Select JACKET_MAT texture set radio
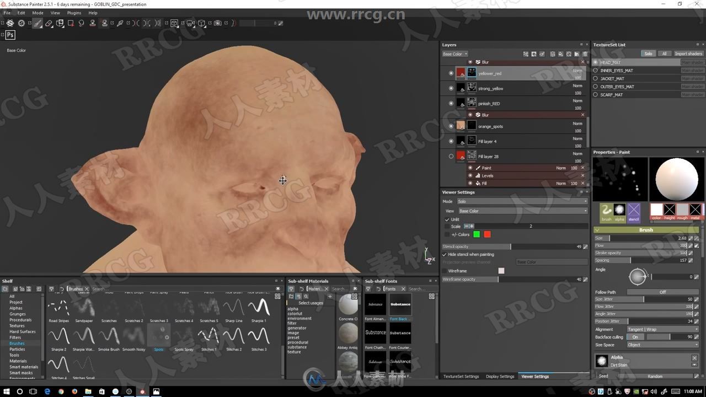The height and width of the screenshot is (397, 706). tap(596, 78)
